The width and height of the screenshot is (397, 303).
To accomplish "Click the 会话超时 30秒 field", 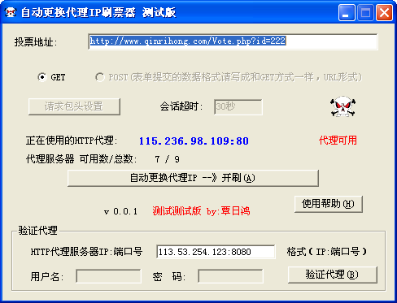I will pos(238,107).
